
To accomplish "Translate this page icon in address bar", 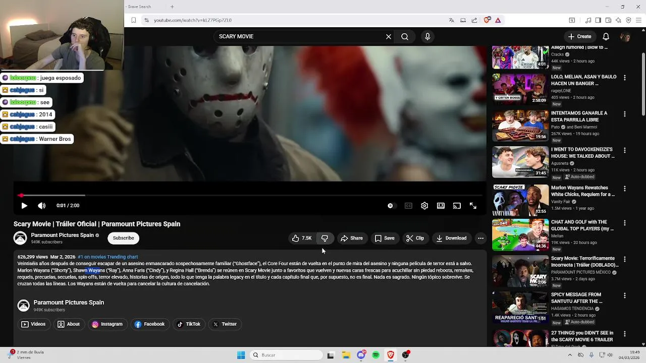I will [x=451, y=20].
